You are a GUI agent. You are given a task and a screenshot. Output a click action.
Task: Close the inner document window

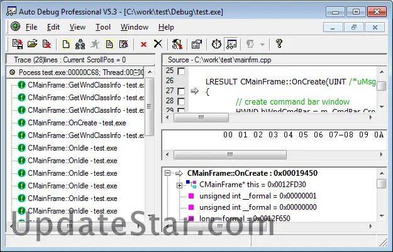[x=375, y=27]
